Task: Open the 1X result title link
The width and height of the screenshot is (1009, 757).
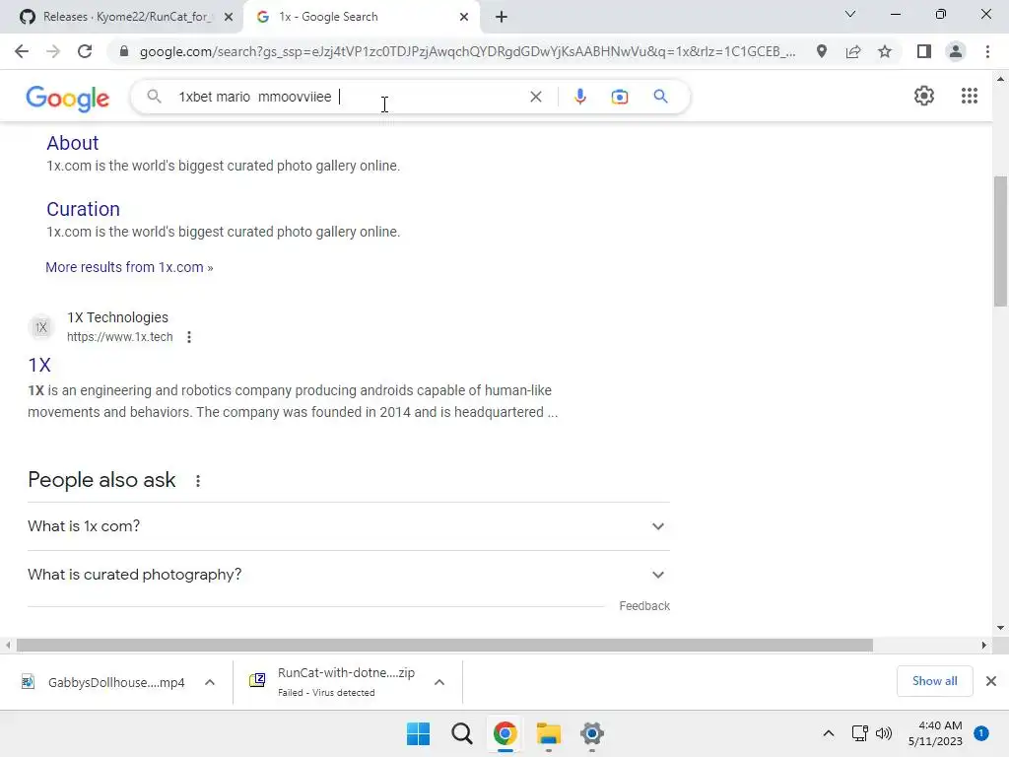Action: point(39,365)
